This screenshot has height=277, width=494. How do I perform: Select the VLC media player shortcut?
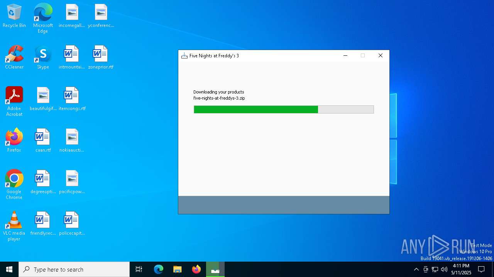pyautogui.click(x=14, y=226)
